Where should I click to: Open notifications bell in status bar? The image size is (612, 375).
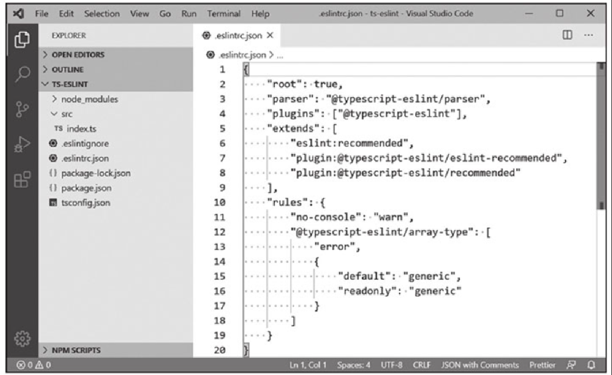tap(591, 365)
